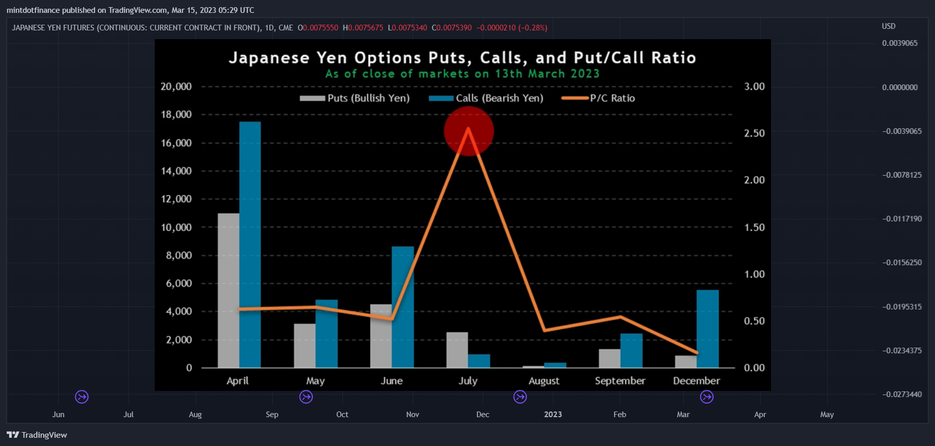Click the Sep time axis label
Image resolution: width=935 pixels, height=446 pixels.
272,415
